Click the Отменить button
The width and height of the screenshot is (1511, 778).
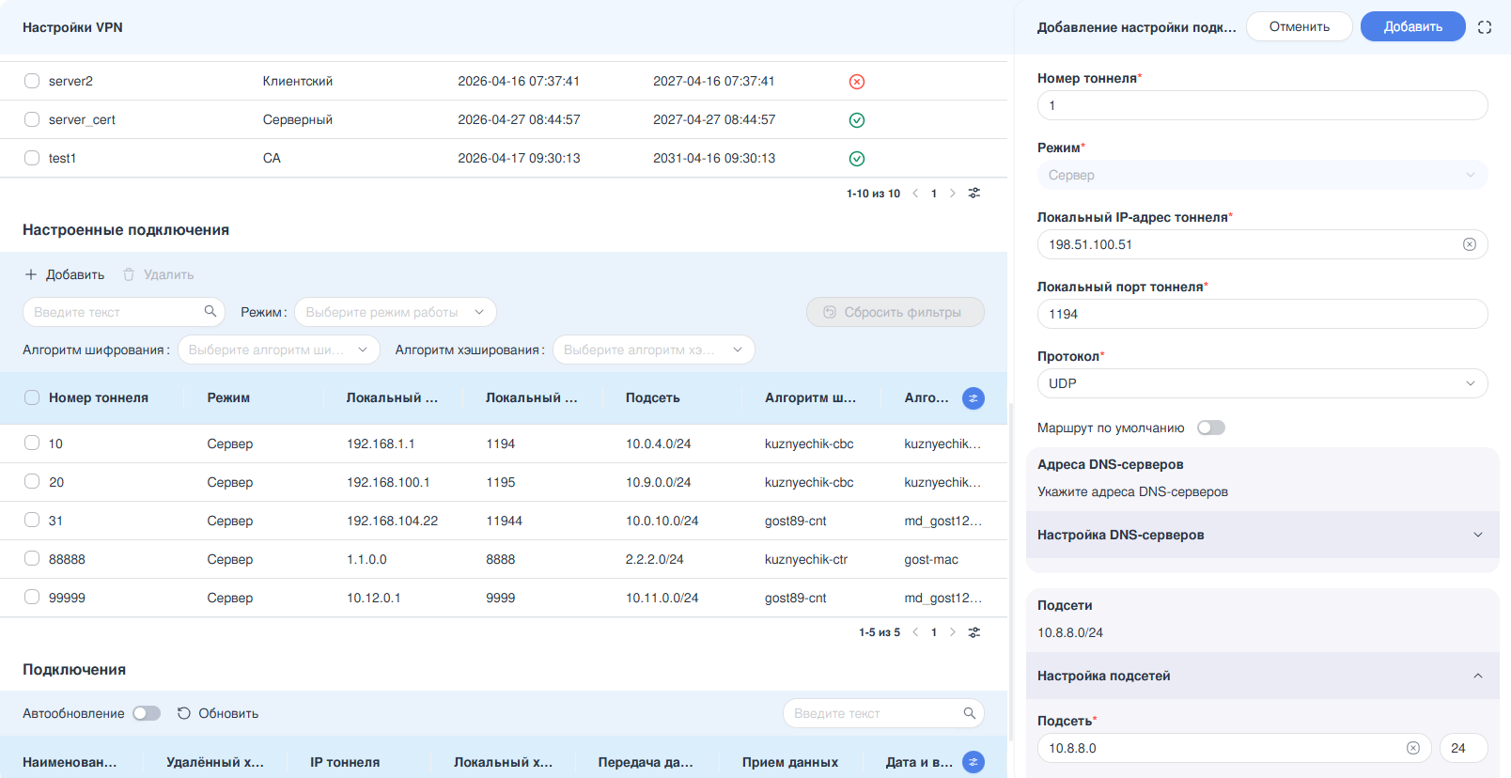click(1299, 26)
